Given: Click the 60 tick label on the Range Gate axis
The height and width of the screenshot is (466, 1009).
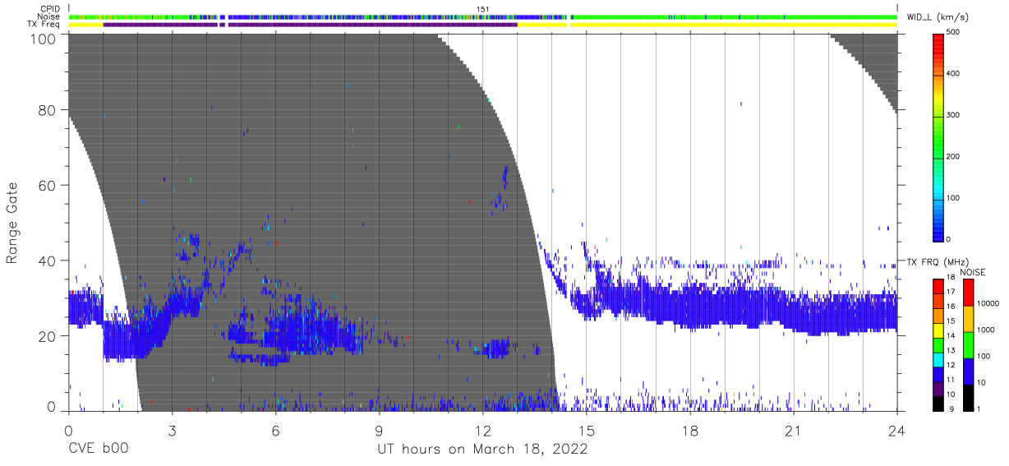Looking at the screenshot, I should point(47,185).
